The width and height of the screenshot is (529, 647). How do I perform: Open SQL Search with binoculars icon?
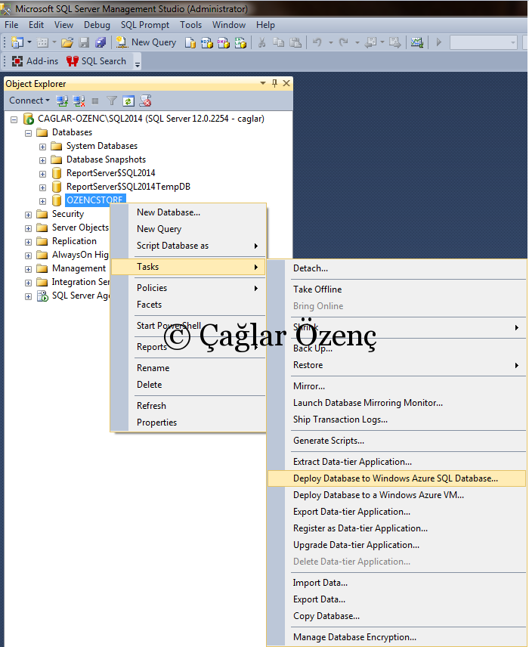96,61
